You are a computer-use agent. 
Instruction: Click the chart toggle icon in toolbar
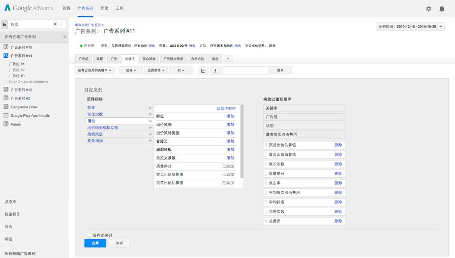click(203, 71)
